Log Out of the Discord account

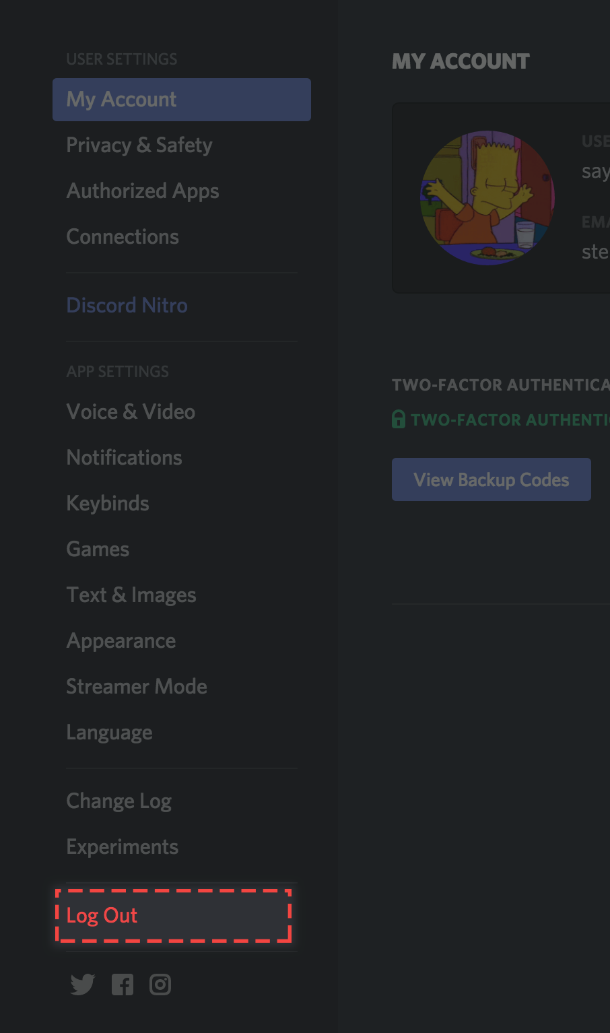click(101, 915)
